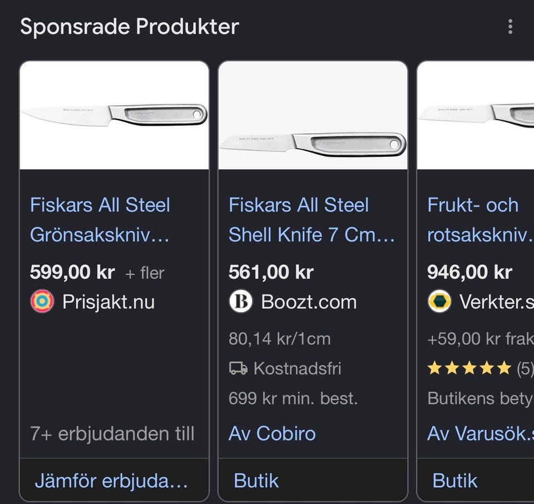Open Fiskars All Steel Shell Knife link
534x504 pixels.
pyautogui.click(x=311, y=220)
